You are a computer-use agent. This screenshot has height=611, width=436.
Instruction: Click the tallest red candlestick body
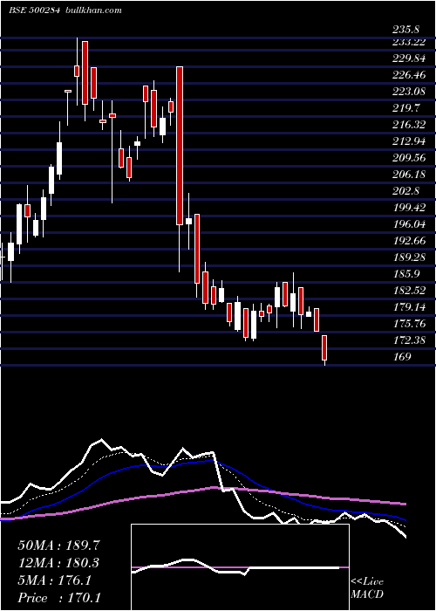pyautogui.click(x=180, y=146)
